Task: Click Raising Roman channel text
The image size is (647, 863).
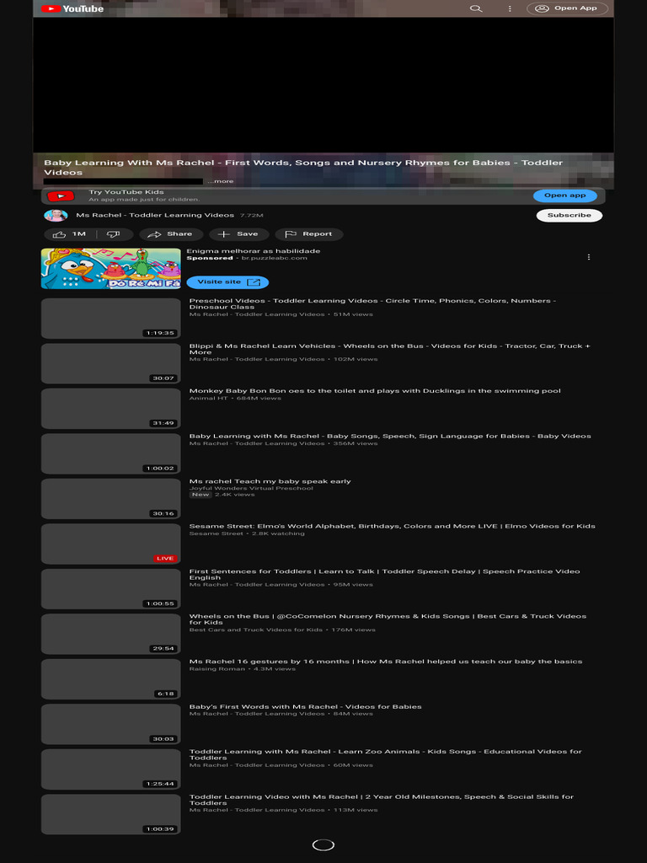Action: pyautogui.click(x=217, y=668)
